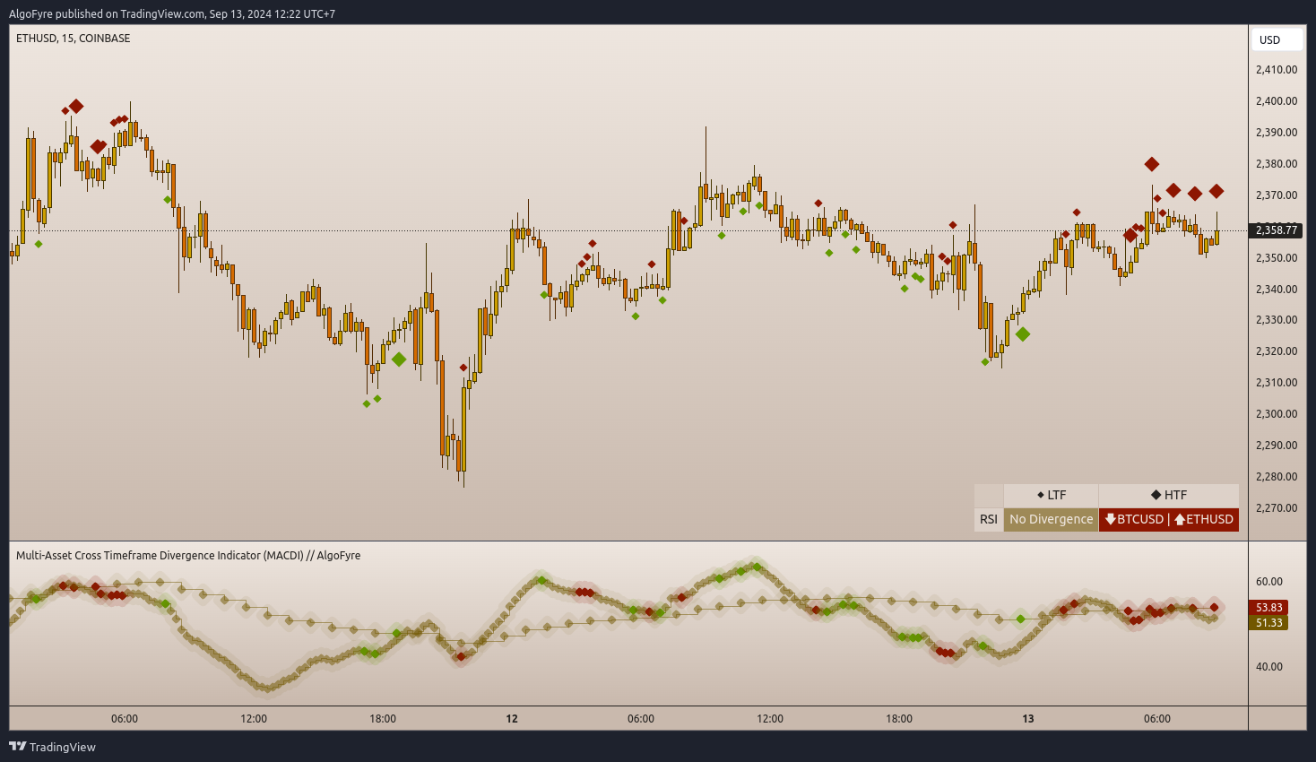Click the 2,320.00 price axis label
1316x762 pixels.
point(1277,351)
